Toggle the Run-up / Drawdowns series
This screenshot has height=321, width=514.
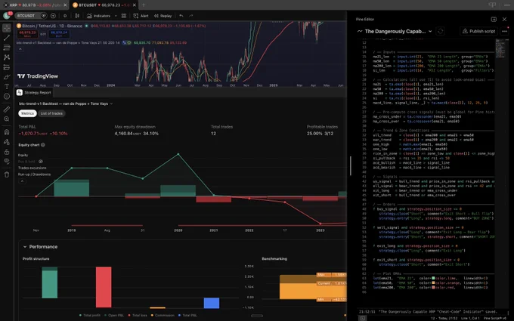pos(35,174)
